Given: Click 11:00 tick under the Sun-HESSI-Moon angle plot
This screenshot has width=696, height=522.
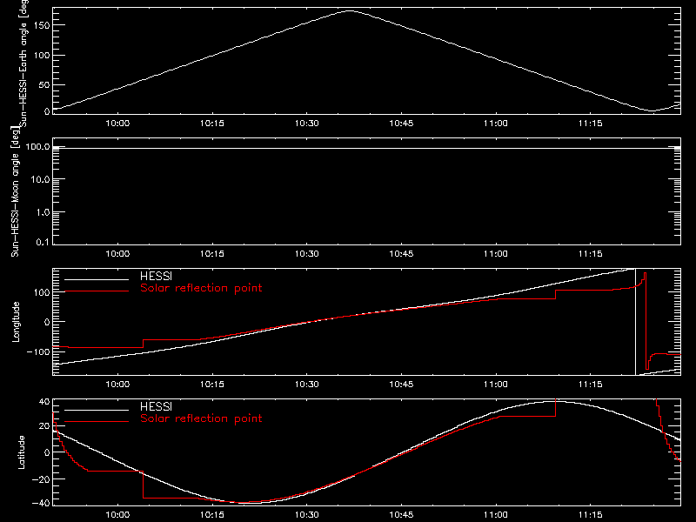Looking at the screenshot, I should point(496,254).
